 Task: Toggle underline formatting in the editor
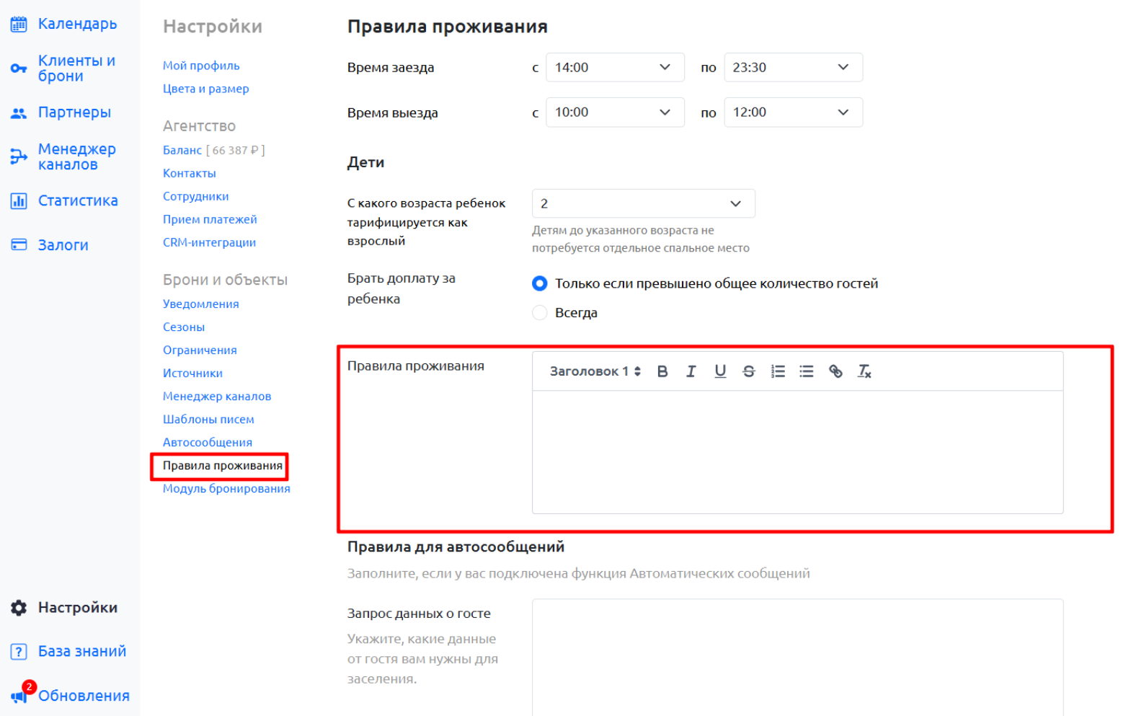[x=720, y=371]
